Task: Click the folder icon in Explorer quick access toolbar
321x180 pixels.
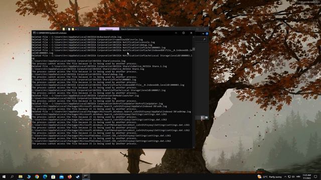Action: point(64,29)
